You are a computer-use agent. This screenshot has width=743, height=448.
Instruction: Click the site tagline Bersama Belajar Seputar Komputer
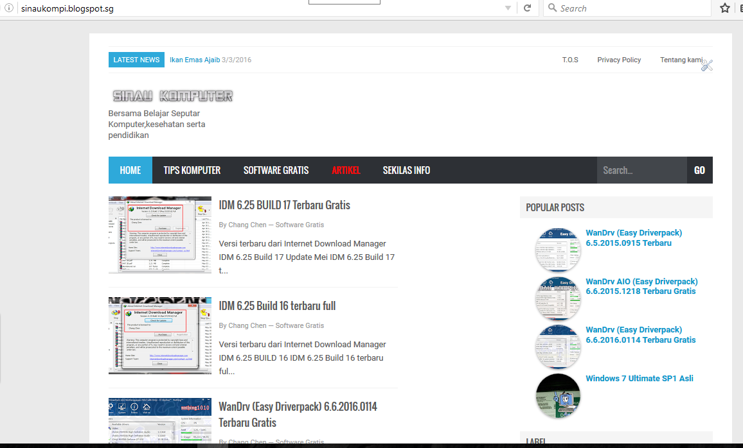click(x=156, y=125)
